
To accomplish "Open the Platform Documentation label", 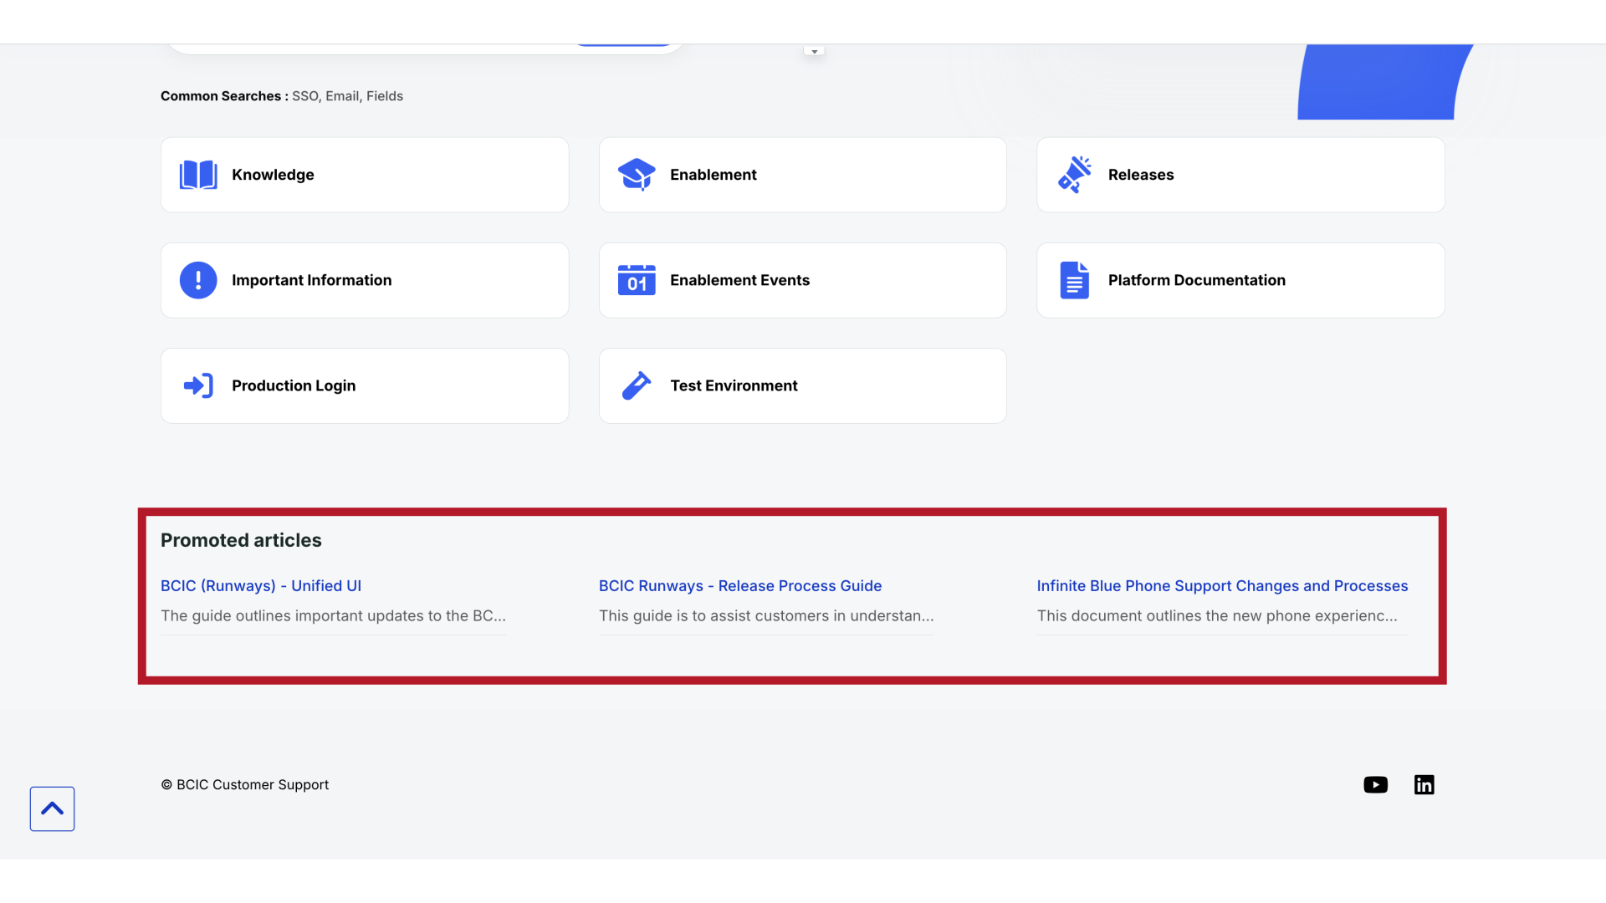I will pos(1196,280).
